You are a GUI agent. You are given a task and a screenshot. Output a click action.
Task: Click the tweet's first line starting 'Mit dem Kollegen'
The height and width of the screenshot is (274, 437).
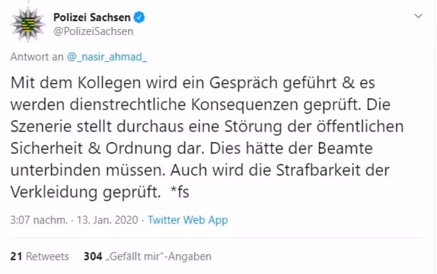pyautogui.click(x=193, y=83)
